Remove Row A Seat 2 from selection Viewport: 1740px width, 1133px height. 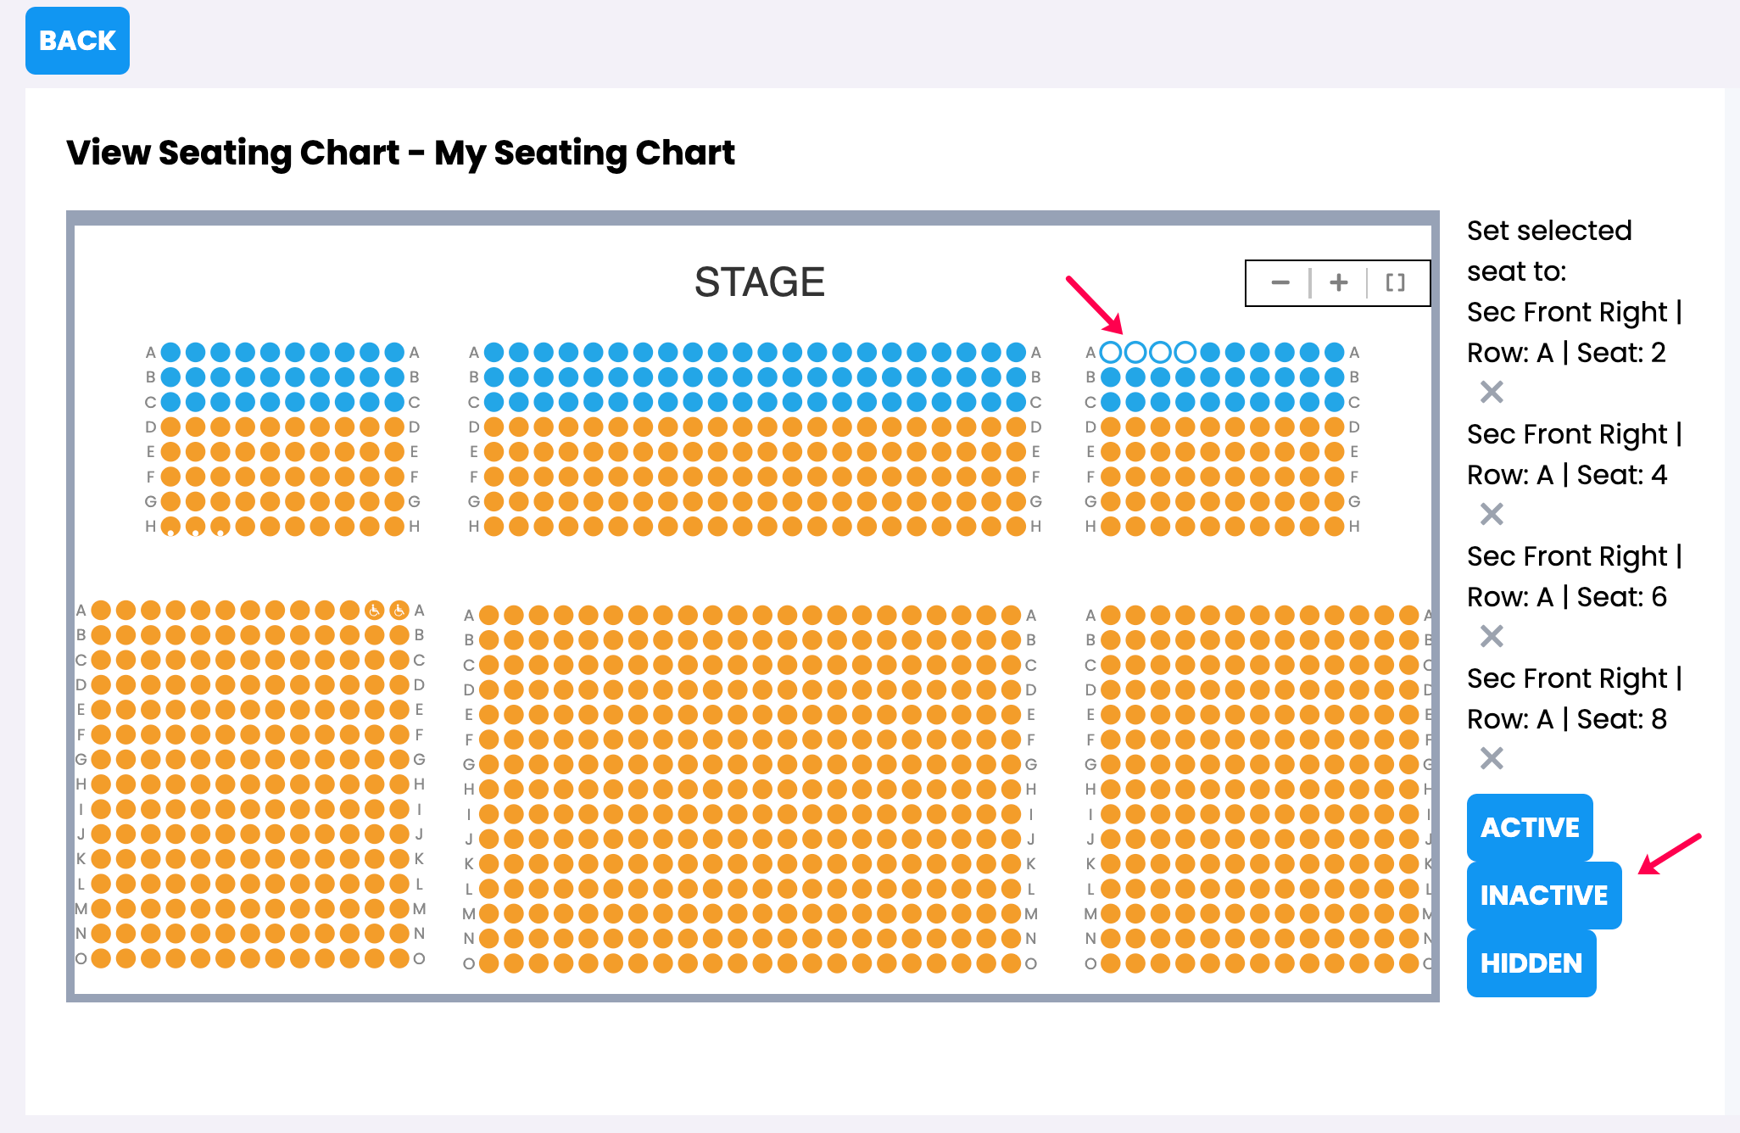tap(1492, 392)
